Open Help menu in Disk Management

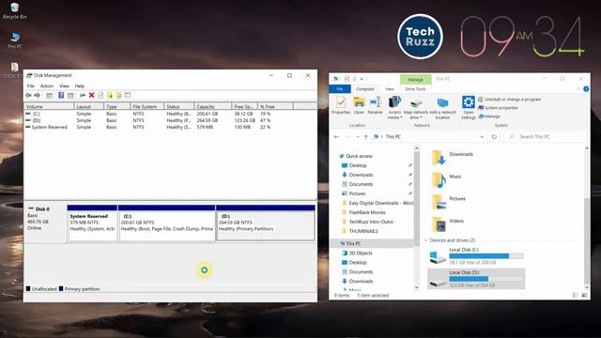[79, 85]
